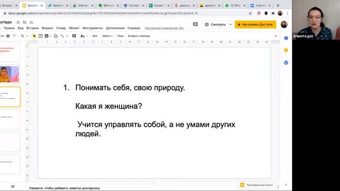Click the redo arrow in toolbar
Viewport: 340px width, 191px height.
(x=2, y=36)
